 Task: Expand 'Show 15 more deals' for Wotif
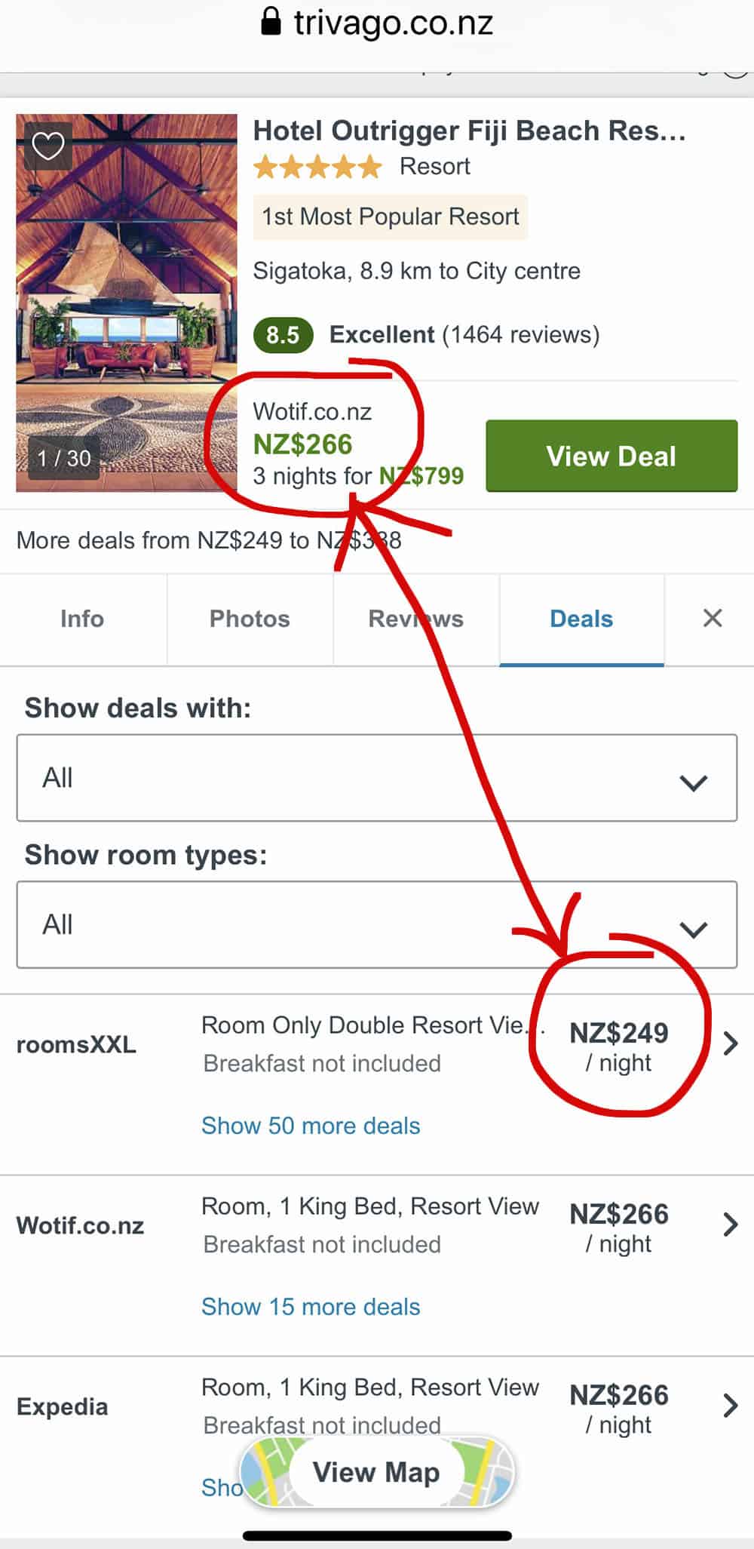coord(311,1307)
